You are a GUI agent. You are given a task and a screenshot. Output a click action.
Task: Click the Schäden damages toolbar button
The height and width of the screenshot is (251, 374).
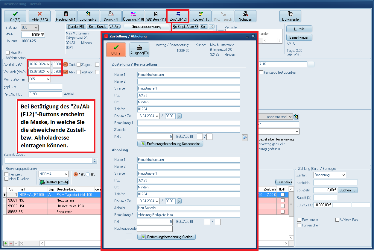(245, 16)
